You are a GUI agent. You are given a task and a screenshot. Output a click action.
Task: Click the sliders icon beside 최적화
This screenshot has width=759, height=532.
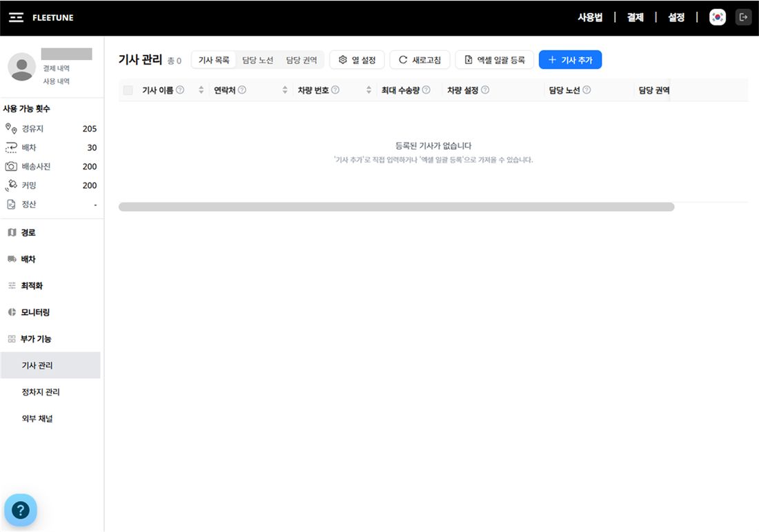(x=12, y=286)
